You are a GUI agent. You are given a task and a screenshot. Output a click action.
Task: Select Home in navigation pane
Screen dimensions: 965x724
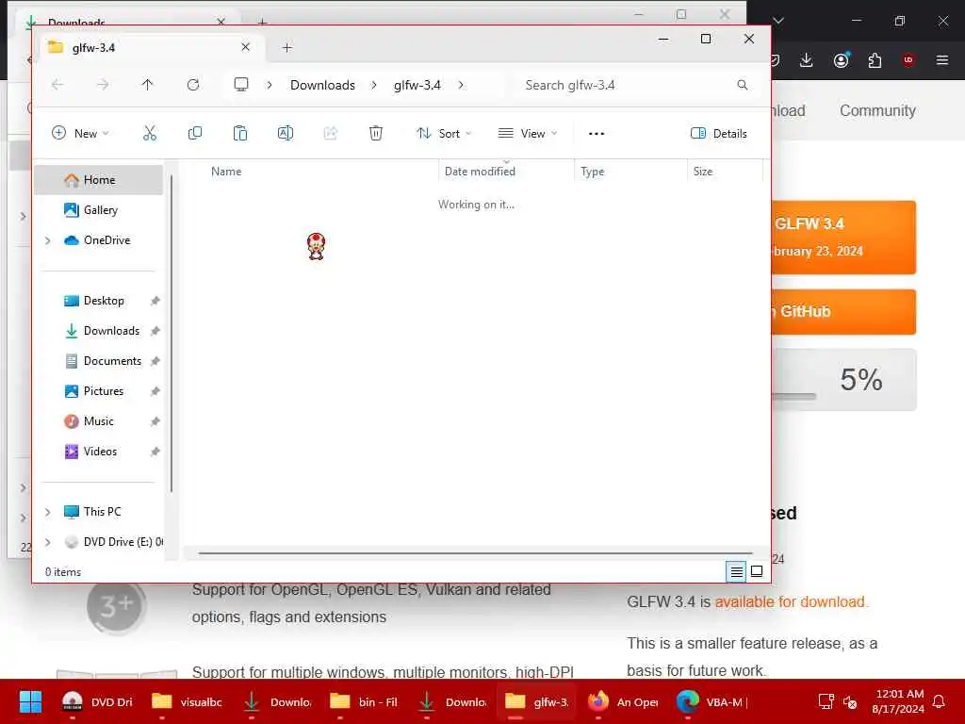pos(98,180)
